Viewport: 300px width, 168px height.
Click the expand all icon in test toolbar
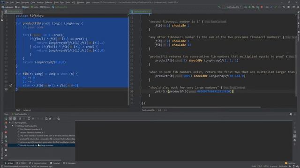pos(29,119)
